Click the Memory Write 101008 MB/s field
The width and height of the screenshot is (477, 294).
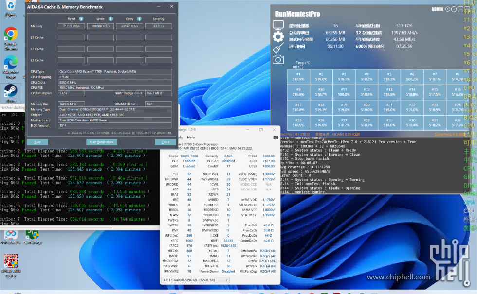(x=100, y=26)
